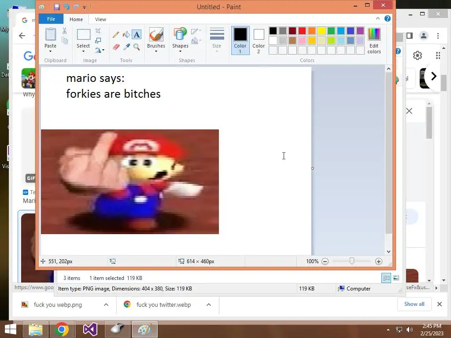
Task: Click the Paint icon in the taskbar
Action: click(x=144, y=329)
